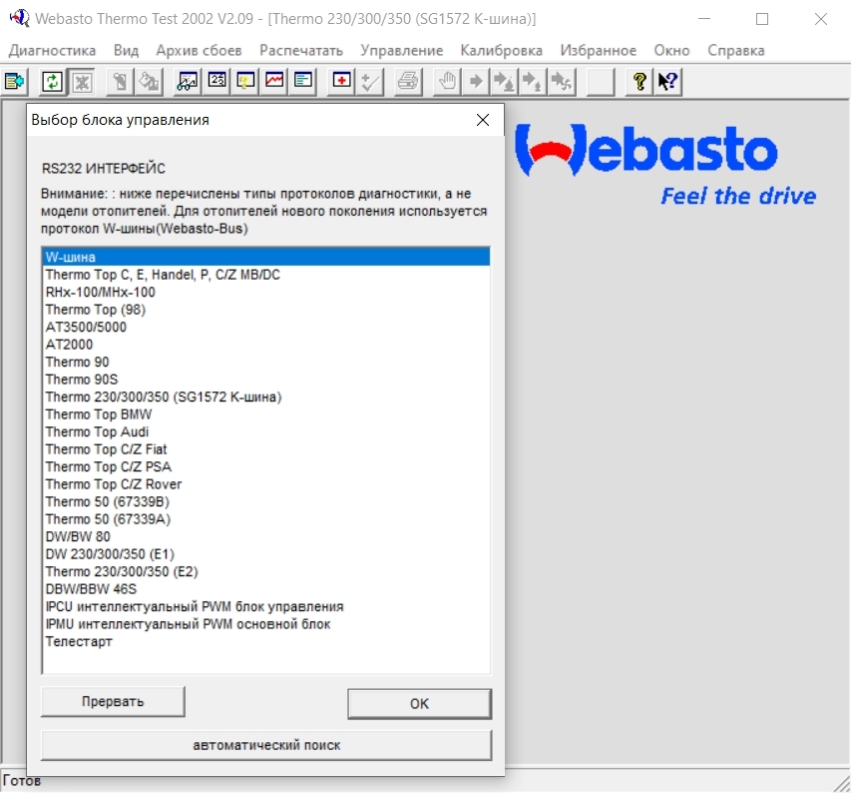Open the Диагностика menu
851x793 pixels.
click(52, 50)
